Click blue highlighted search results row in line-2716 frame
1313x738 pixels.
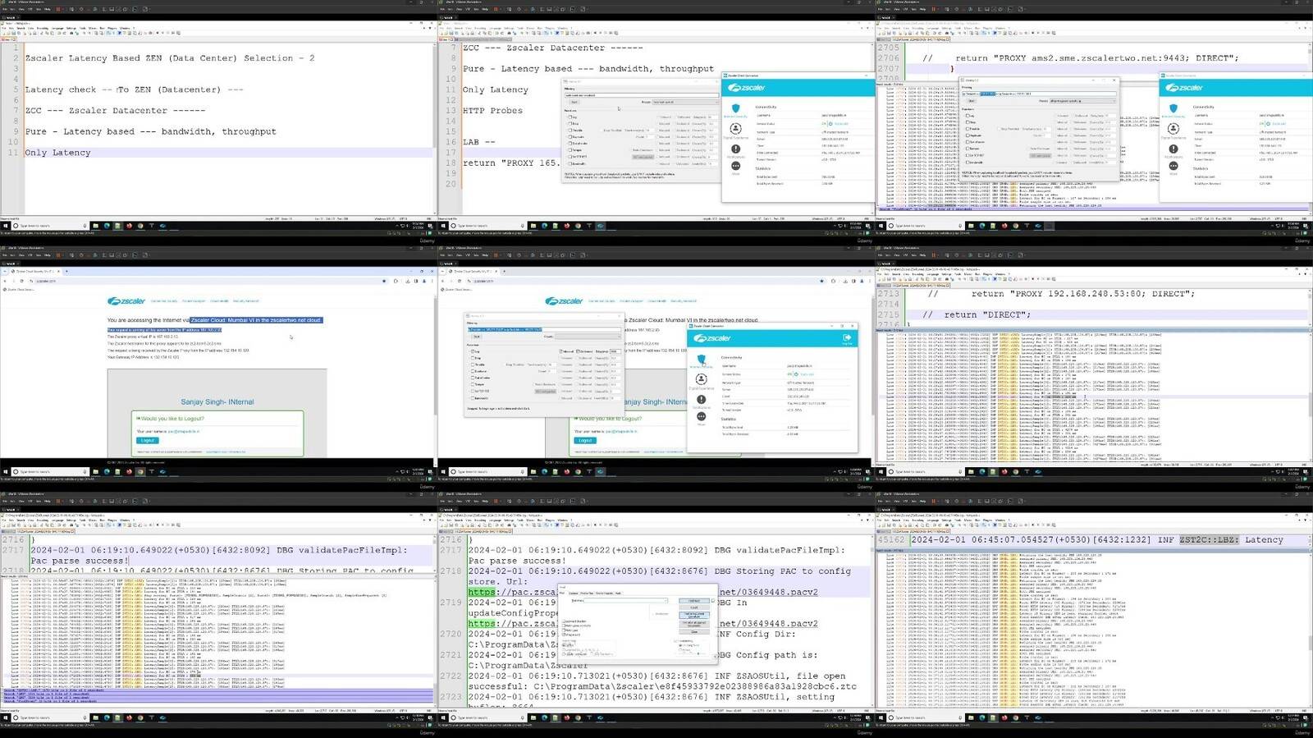(217, 697)
